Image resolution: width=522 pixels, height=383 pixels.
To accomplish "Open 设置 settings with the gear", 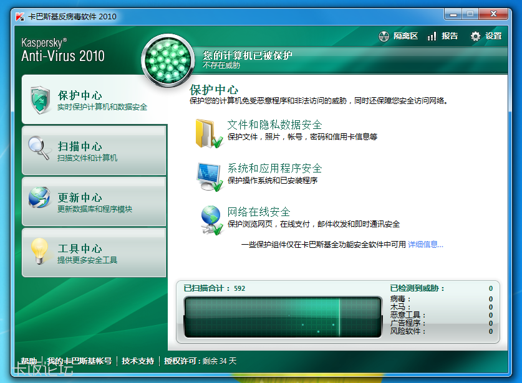I will pyautogui.click(x=486, y=37).
